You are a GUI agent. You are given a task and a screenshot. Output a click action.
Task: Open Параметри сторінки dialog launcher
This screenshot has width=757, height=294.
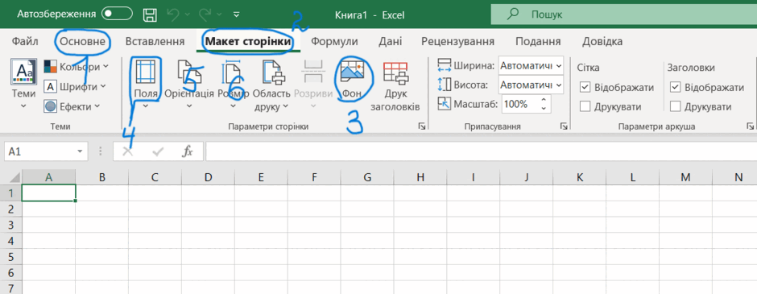[x=421, y=127]
